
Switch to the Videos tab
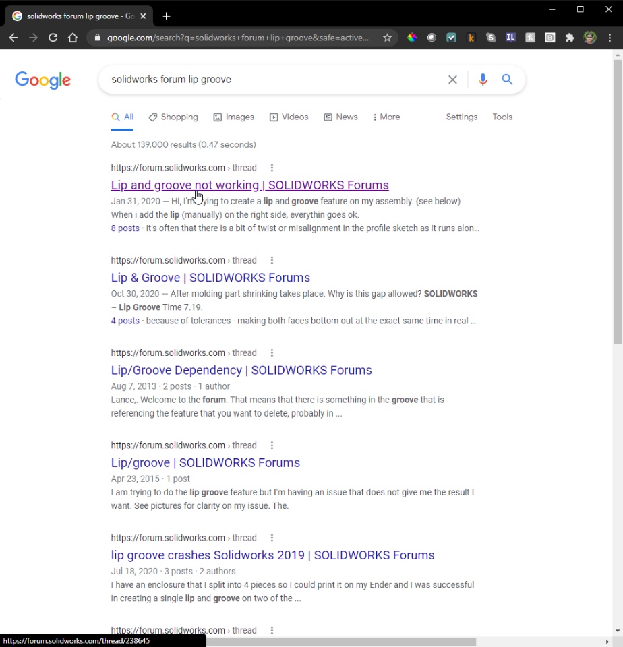[x=289, y=117]
